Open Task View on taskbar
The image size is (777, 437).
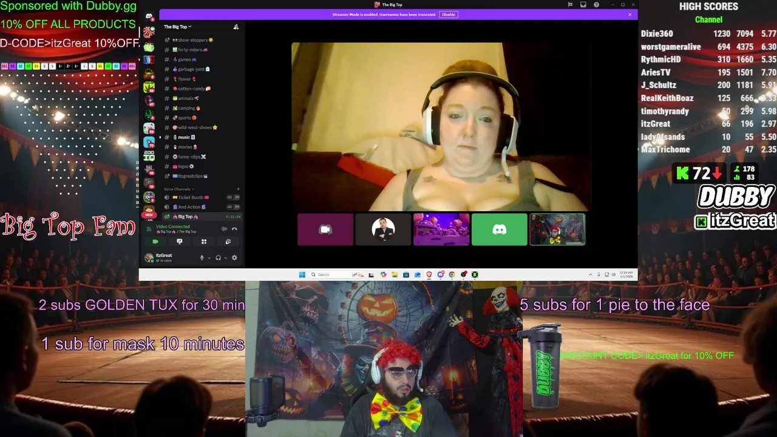tap(371, 274)
